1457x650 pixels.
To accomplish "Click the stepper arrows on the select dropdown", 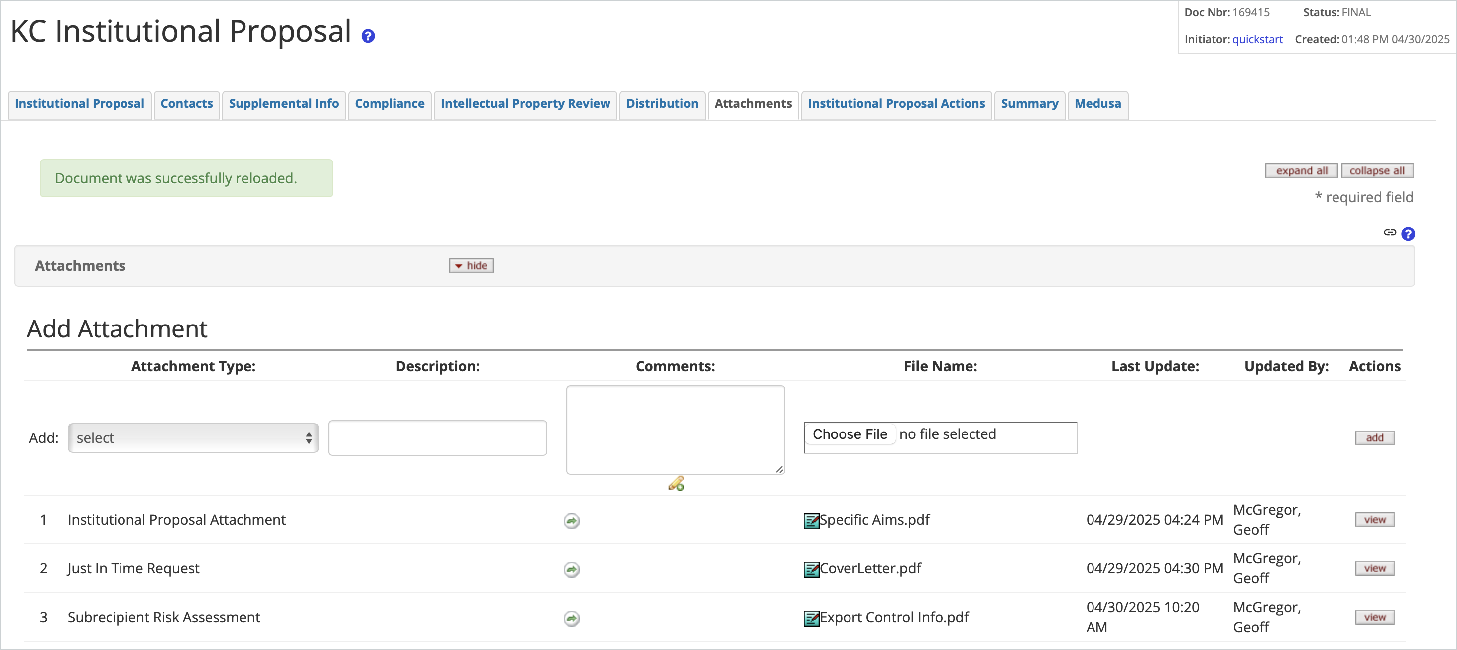I will coord(309,437).
